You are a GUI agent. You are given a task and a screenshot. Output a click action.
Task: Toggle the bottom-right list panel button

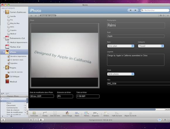click(165, 120)
